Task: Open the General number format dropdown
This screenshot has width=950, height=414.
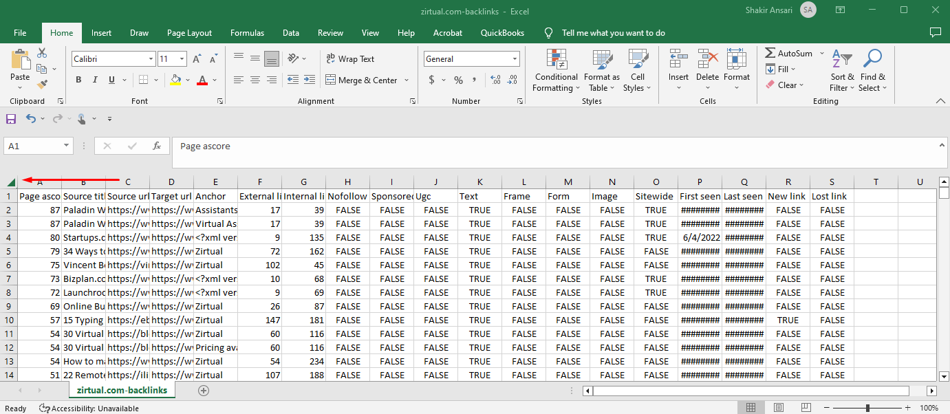Action: pos(515,59)
